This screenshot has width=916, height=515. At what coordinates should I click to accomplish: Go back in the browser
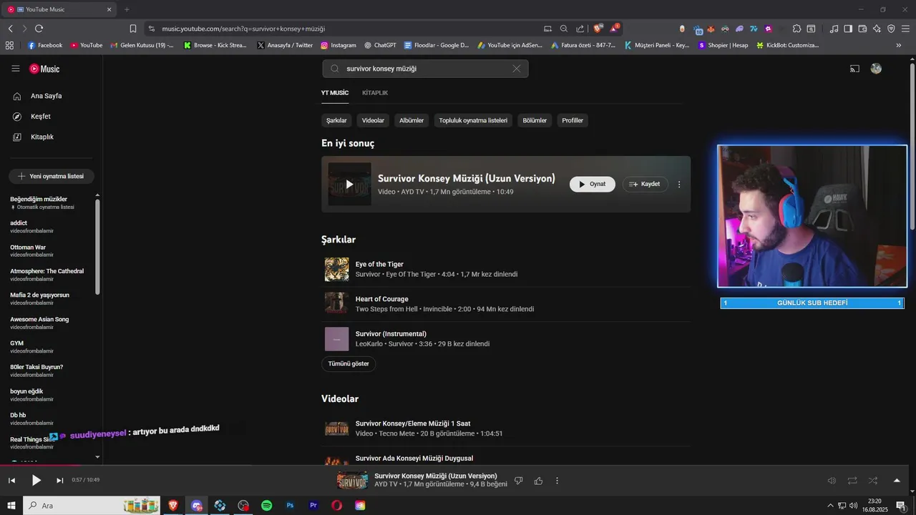[10, 29]
